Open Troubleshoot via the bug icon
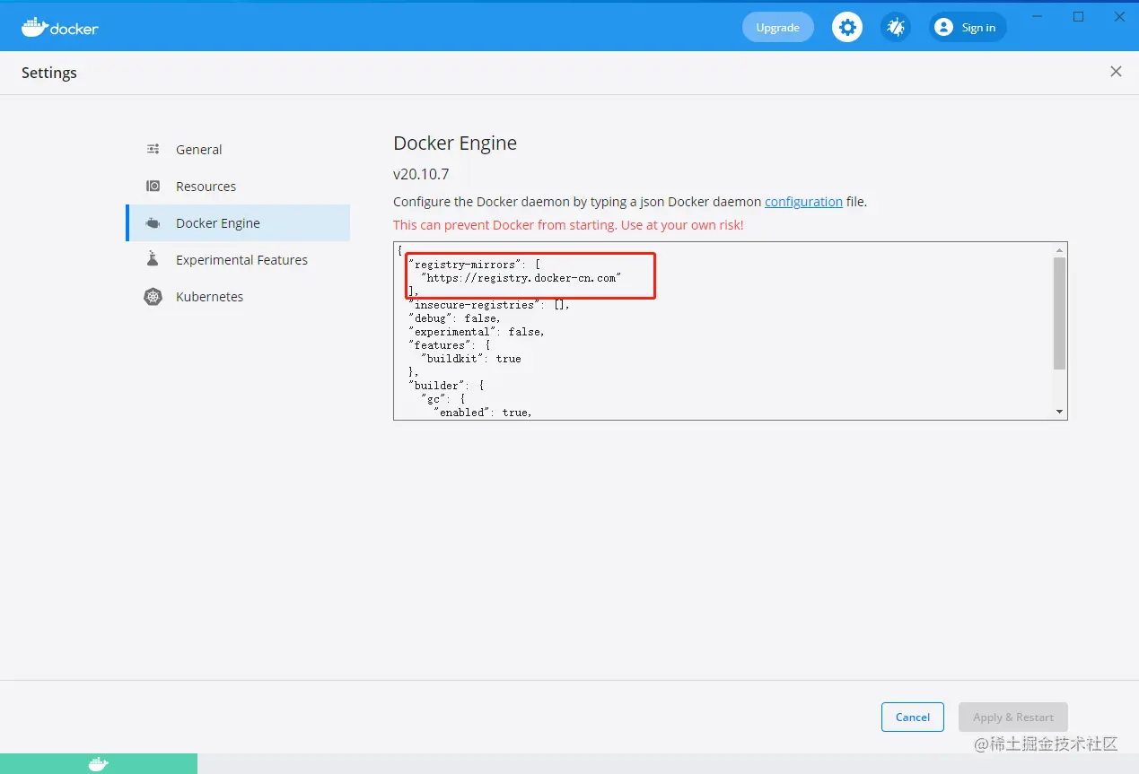1139x774 pixels. point(896,27)
